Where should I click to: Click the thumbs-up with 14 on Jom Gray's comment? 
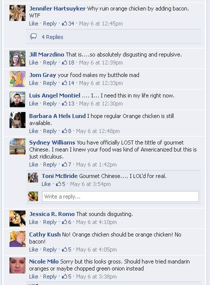(x=64, y=83)
